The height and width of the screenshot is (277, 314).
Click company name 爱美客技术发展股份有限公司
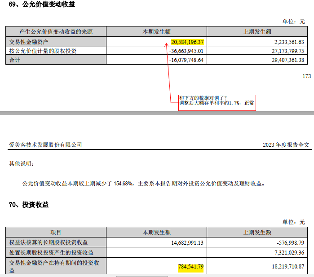[x=45, y=145]
